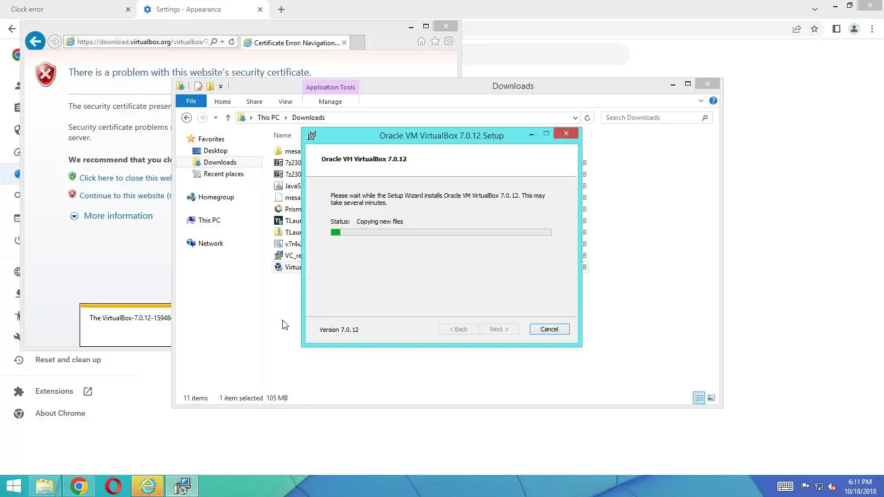Switch to the Clock error Chrome tab
The height and width of the screenshot is (497, 884).
coord(69,9)
